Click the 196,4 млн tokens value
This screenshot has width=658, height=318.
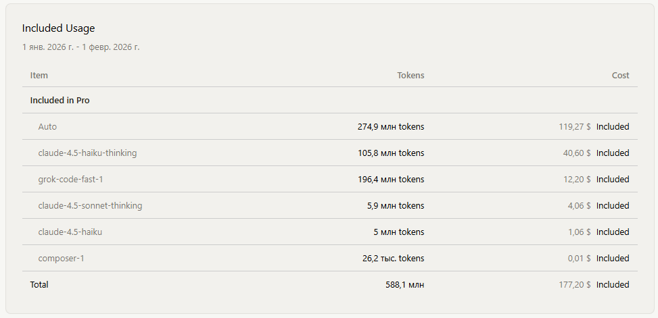click(391, 180)
